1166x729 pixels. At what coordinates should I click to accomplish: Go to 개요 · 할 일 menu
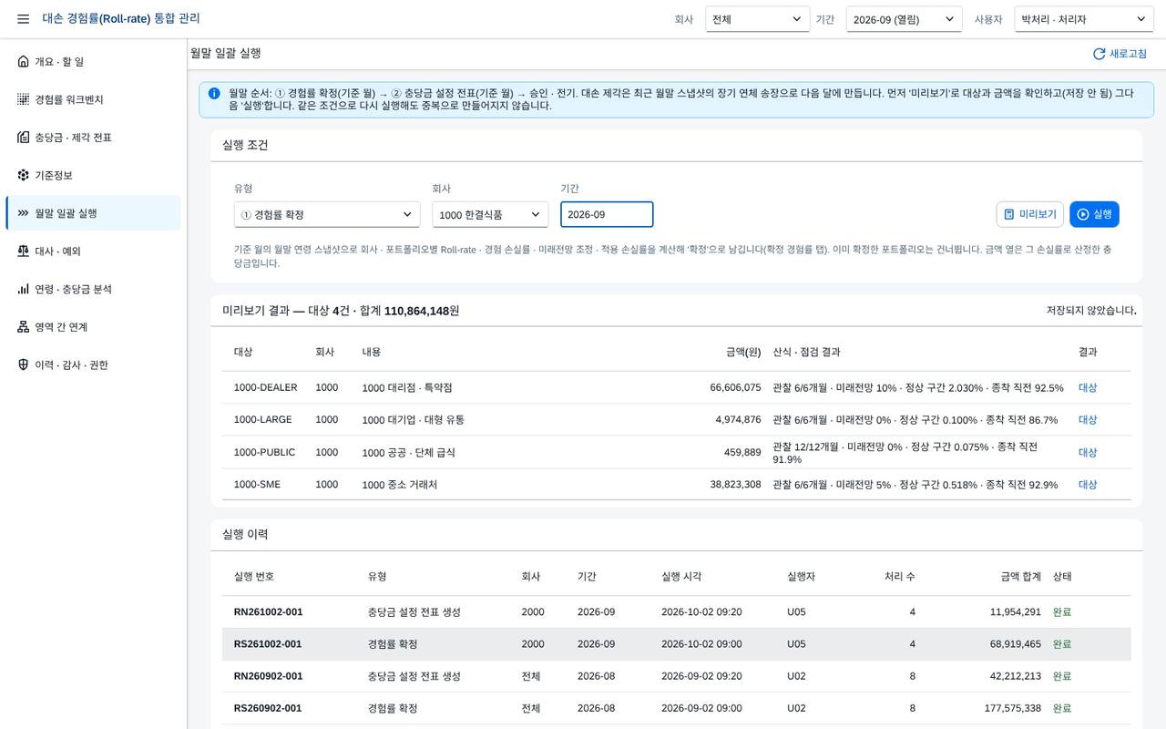point(93,61)
